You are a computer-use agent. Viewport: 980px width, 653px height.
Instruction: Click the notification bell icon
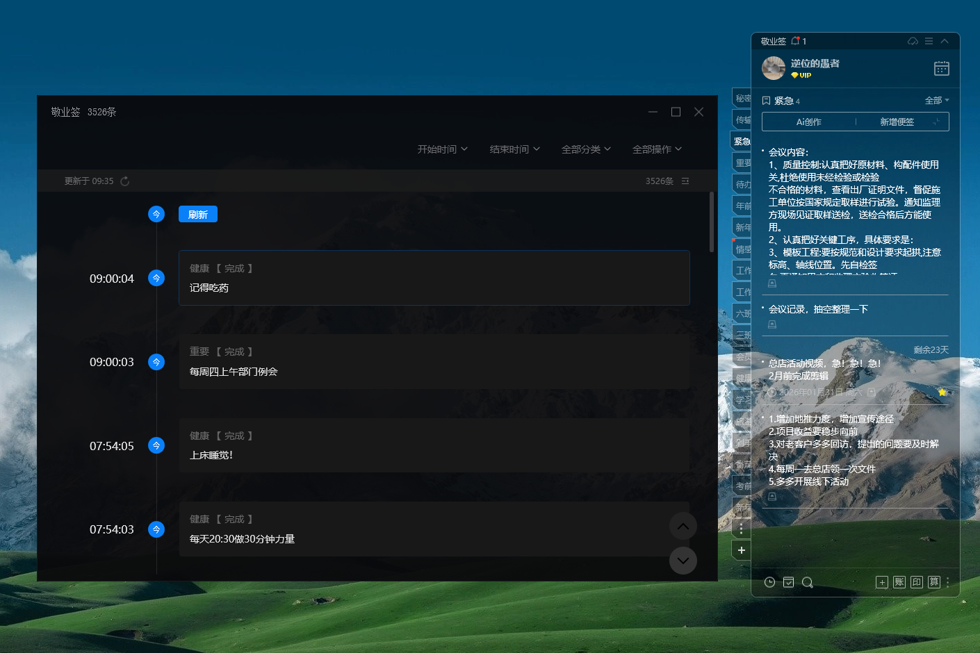[795, 42]
